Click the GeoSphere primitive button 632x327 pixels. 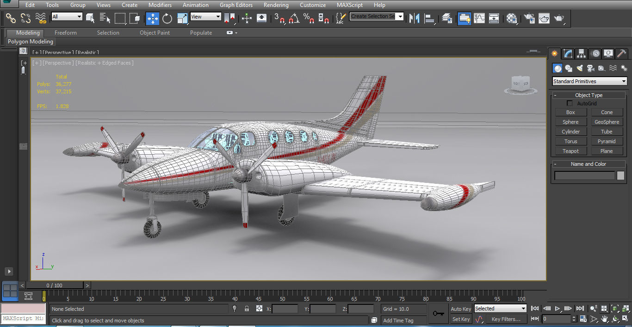point(607,122)
